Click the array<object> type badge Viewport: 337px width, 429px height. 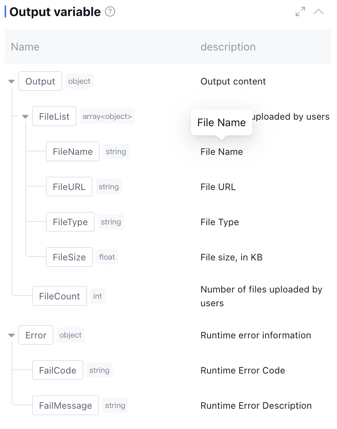point(107,117)
